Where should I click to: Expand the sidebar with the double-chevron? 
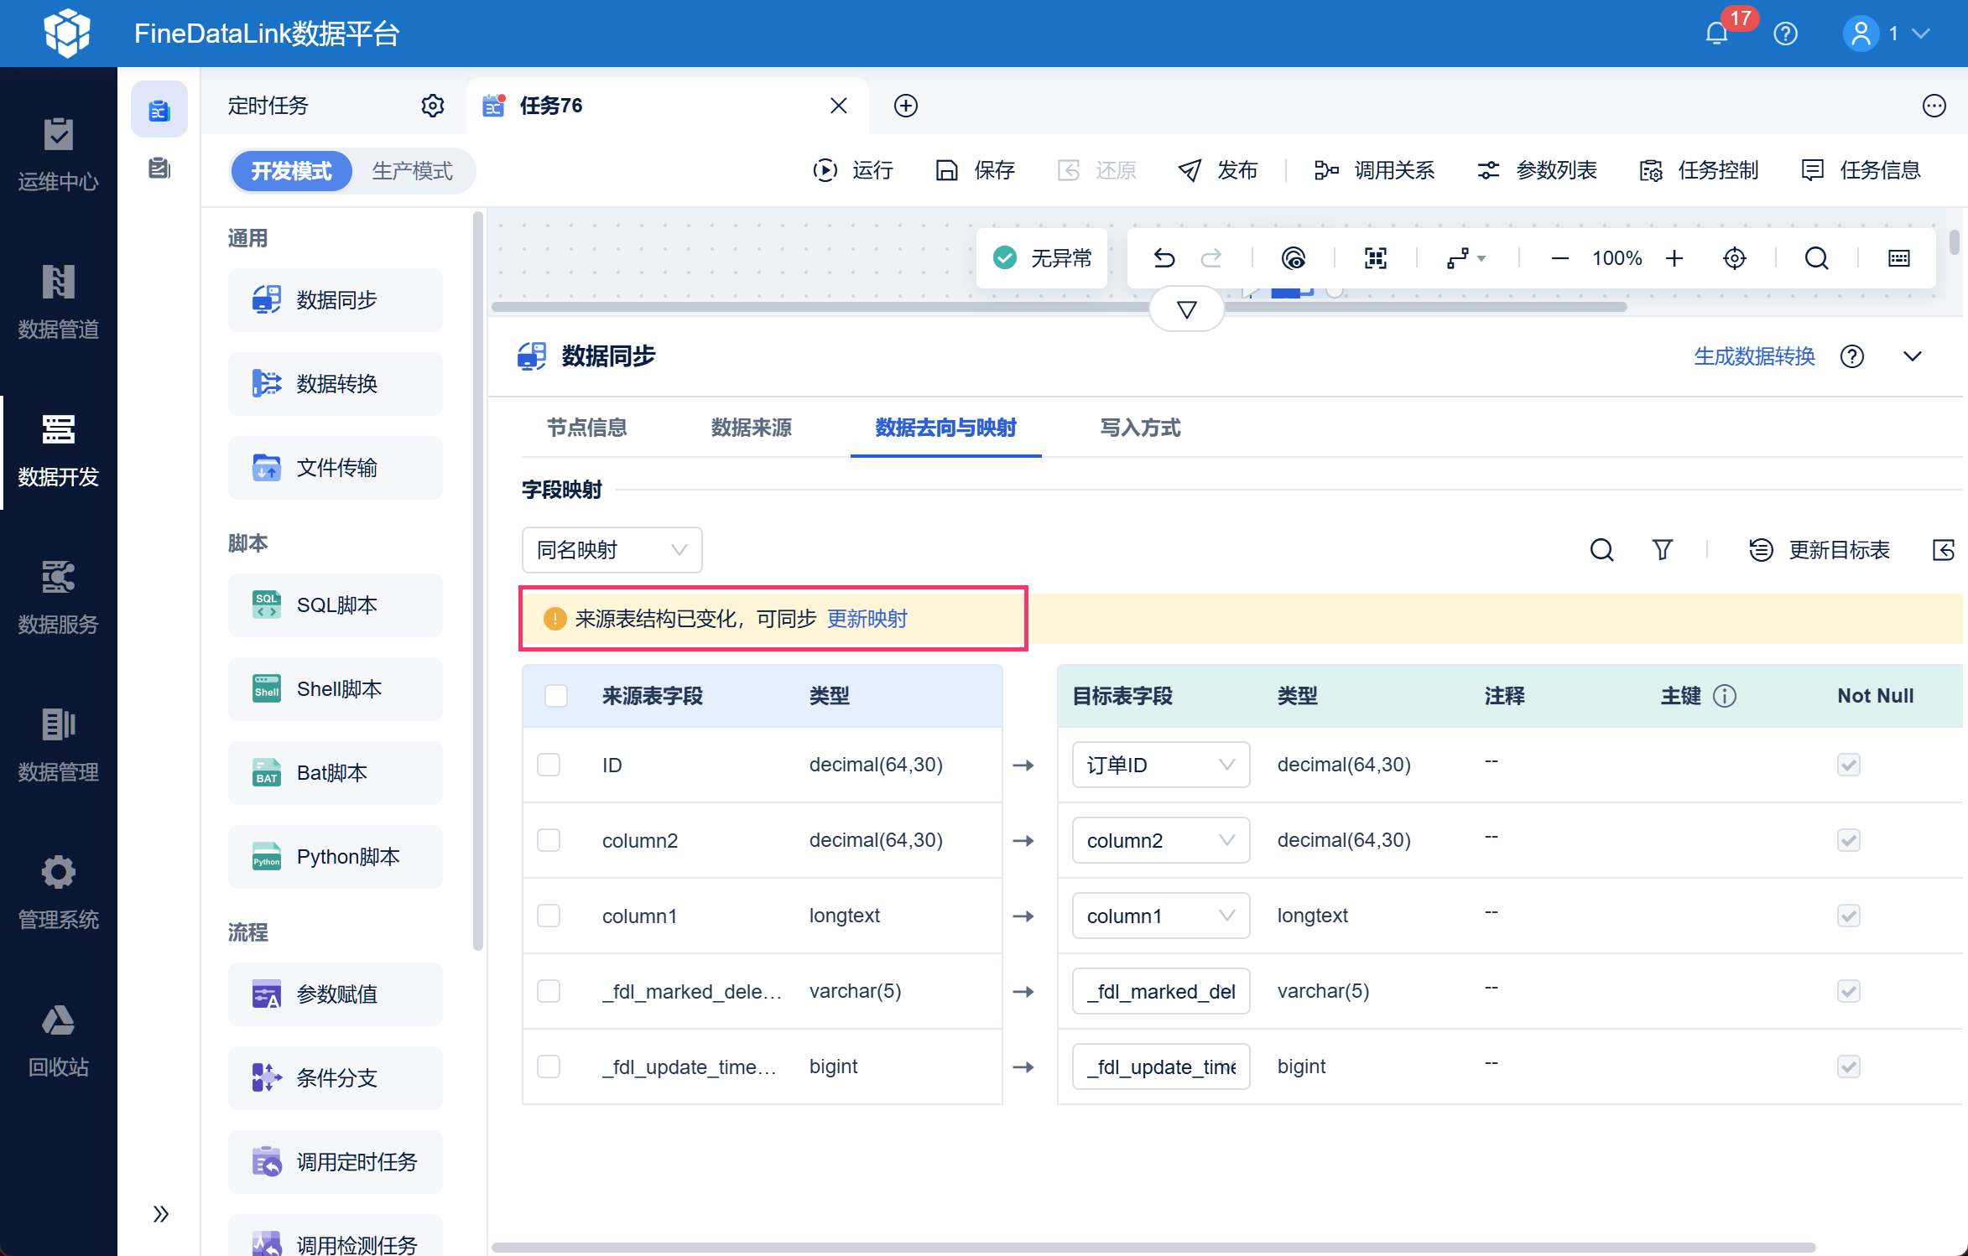(160, 1213)
